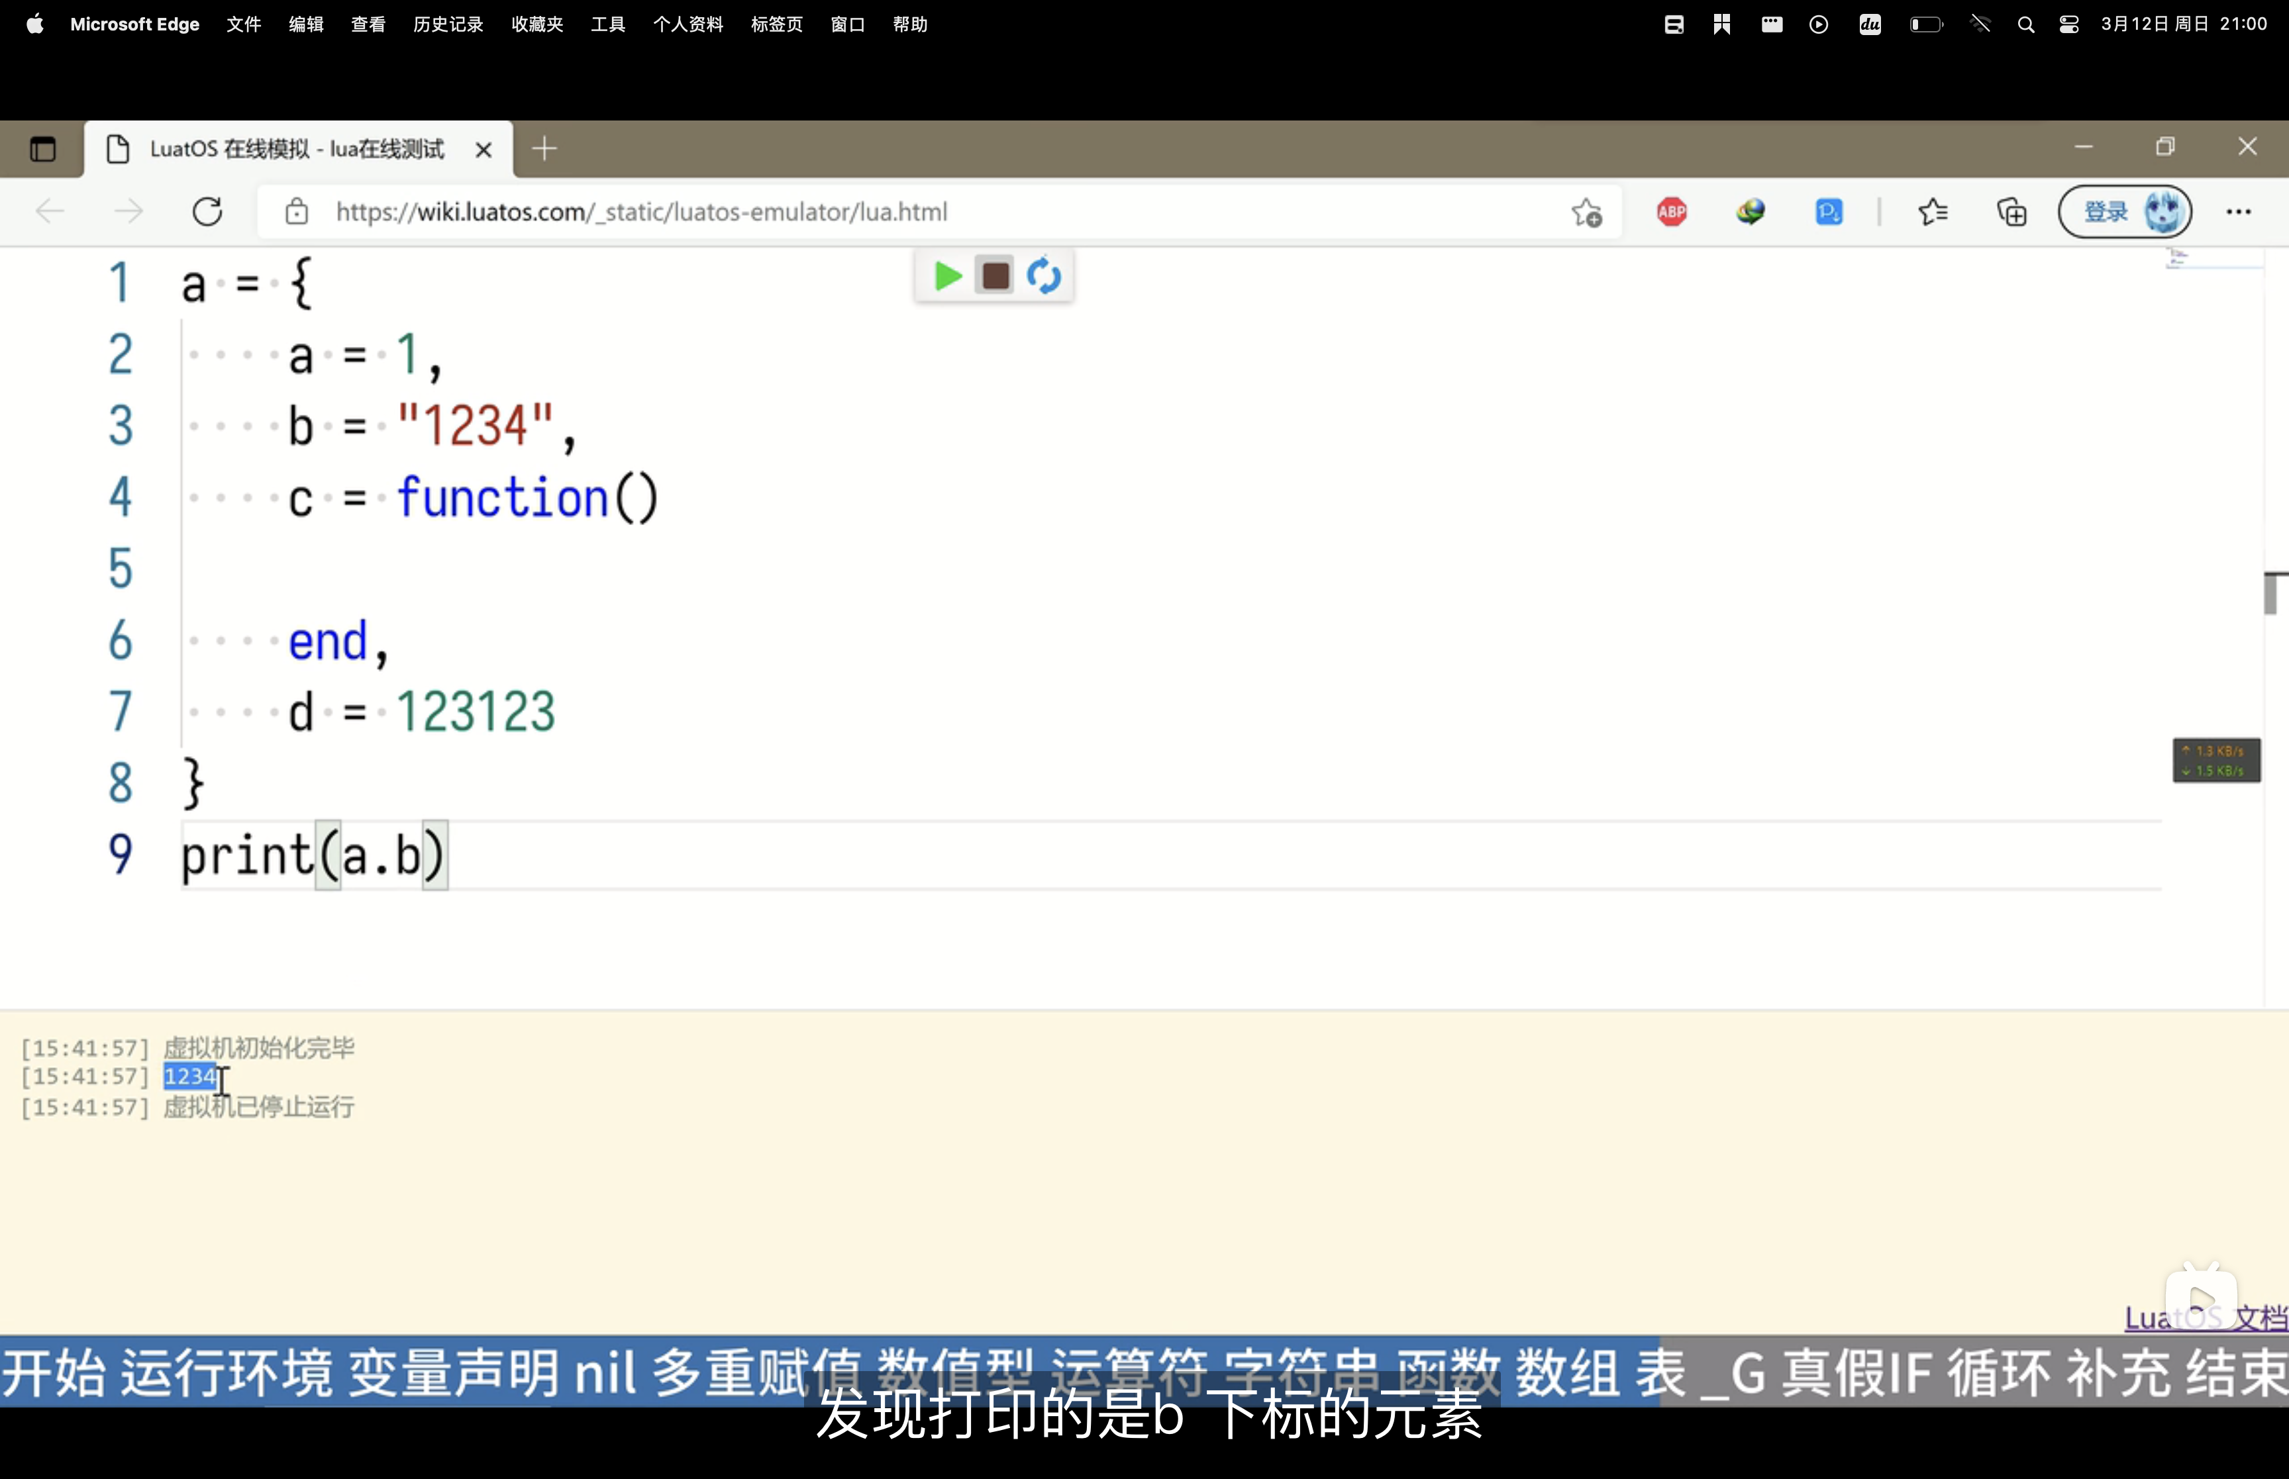
Task: Click the 123123 number on line 7
Action: (x=476, y=712)
